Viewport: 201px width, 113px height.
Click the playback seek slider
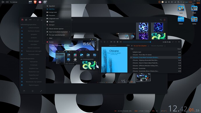pos(137,42)
